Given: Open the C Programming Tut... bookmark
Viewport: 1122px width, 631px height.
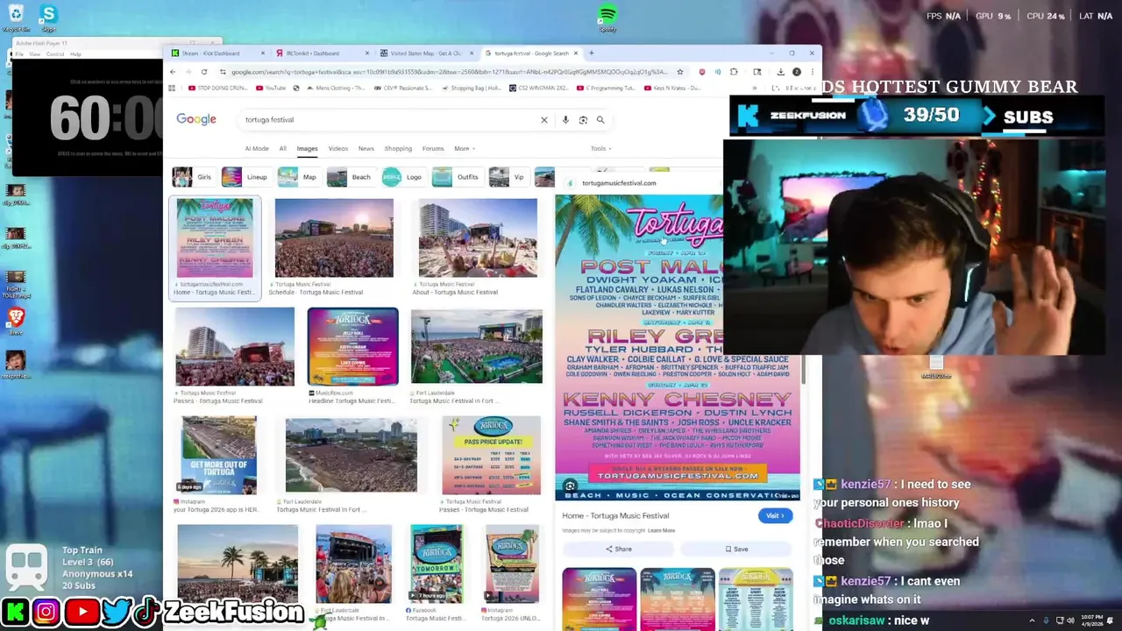Looking at the screenshot, I should click(x=607, y=88).
